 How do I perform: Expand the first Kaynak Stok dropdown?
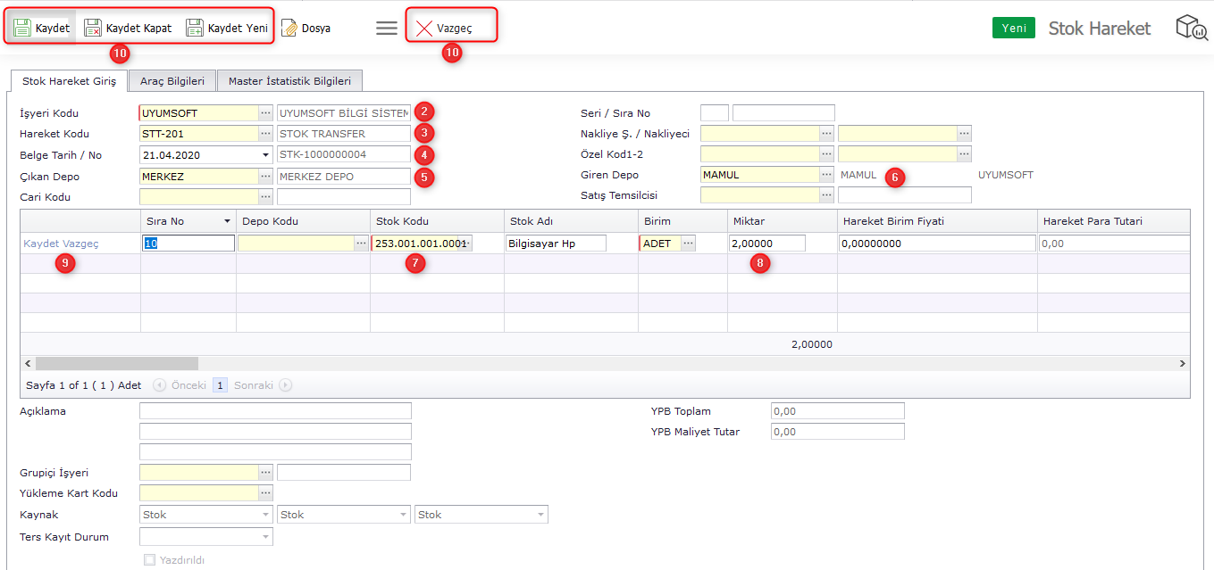pos(265,515)
